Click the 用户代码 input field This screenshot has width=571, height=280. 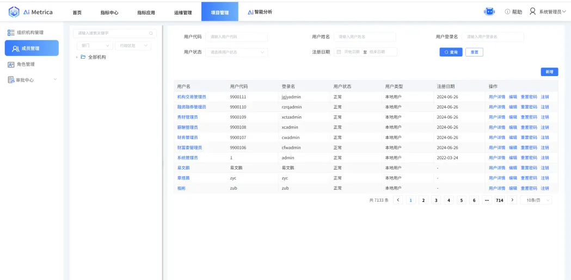pos(237,36)
